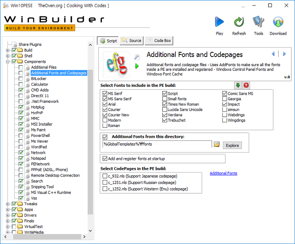Click the Download icon
295x244 pixels.
(278, 22)
